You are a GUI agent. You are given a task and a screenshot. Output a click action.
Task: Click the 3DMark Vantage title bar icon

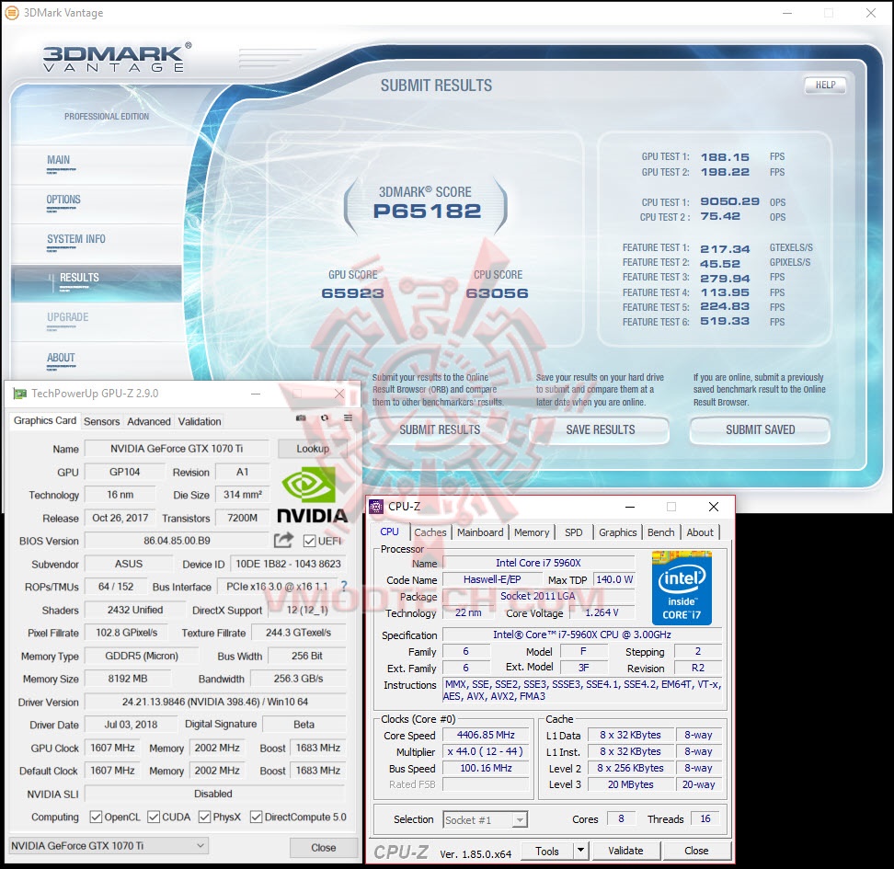click(11, 13)
